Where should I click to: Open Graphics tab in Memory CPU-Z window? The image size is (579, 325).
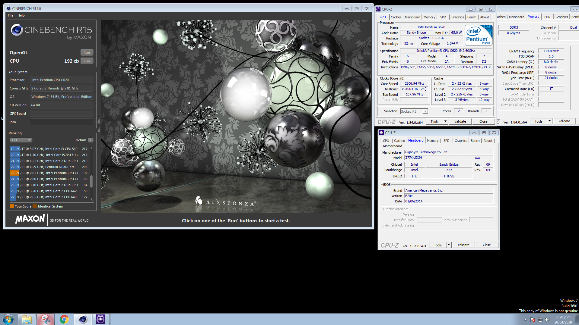(562, 17)
